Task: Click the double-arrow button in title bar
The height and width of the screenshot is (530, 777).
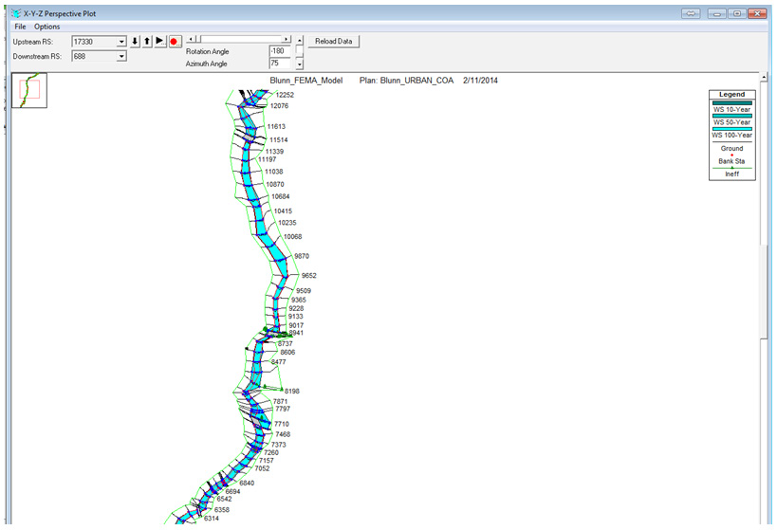Action: (691, 14)
